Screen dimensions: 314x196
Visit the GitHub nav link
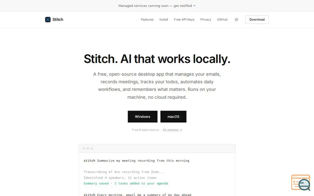[x=222, y=19]
